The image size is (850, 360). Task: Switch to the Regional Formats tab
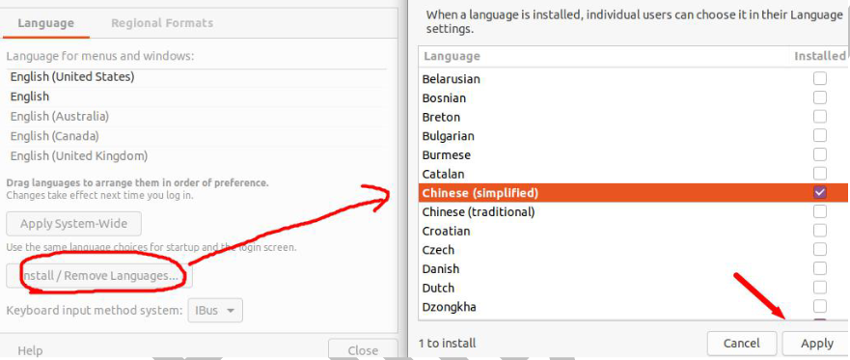pos(161,23)
